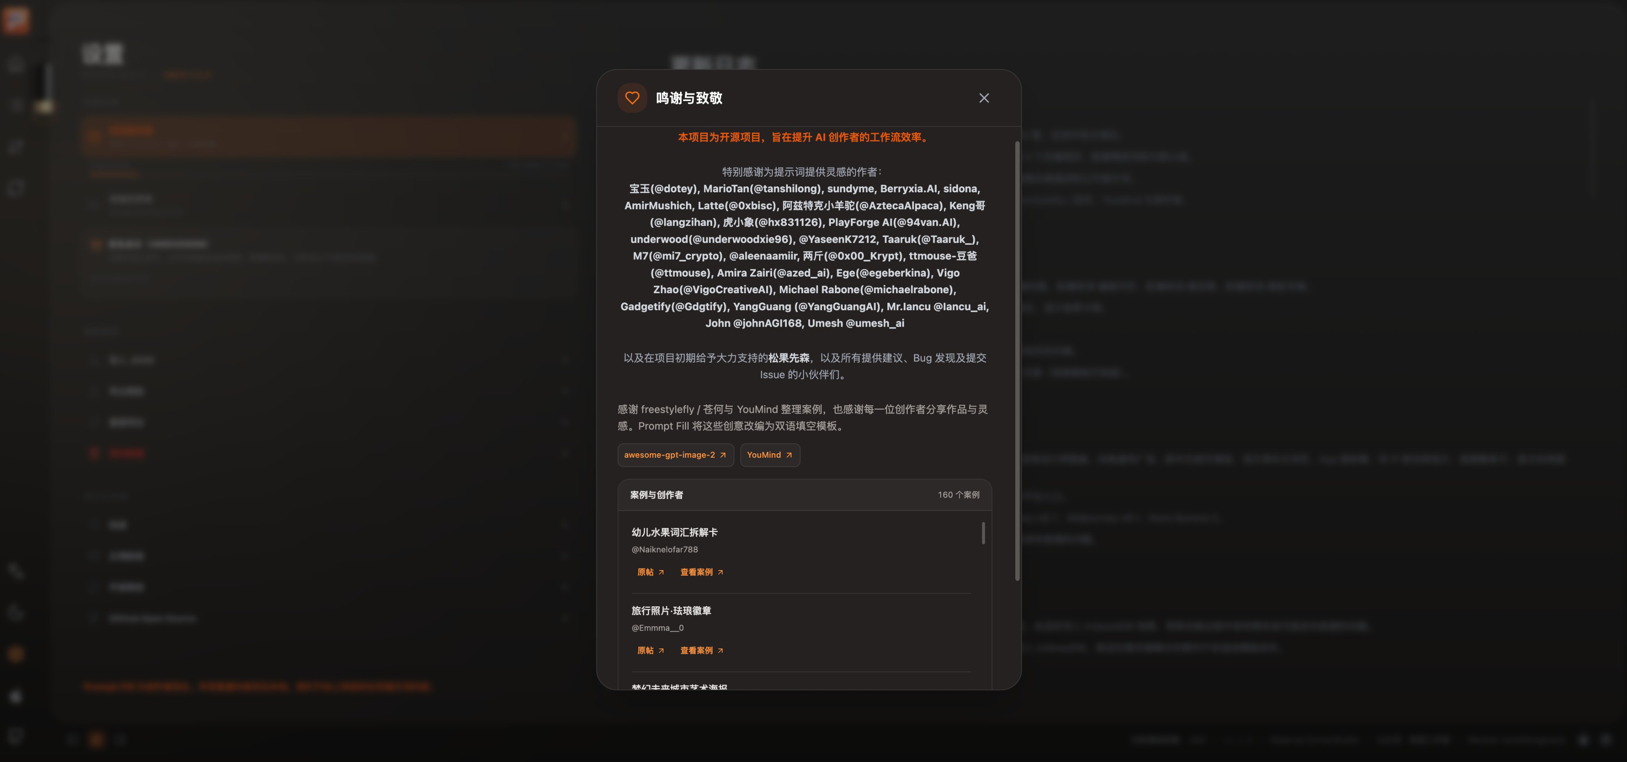Click the orange 本项目为开源项目 intro line

805,137
